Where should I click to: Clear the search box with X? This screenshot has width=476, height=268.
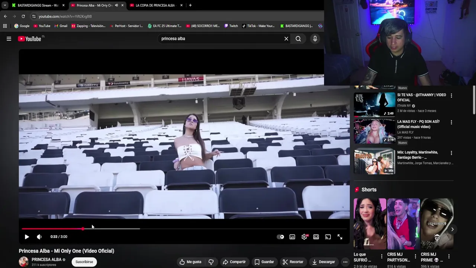tap(286, 39)
